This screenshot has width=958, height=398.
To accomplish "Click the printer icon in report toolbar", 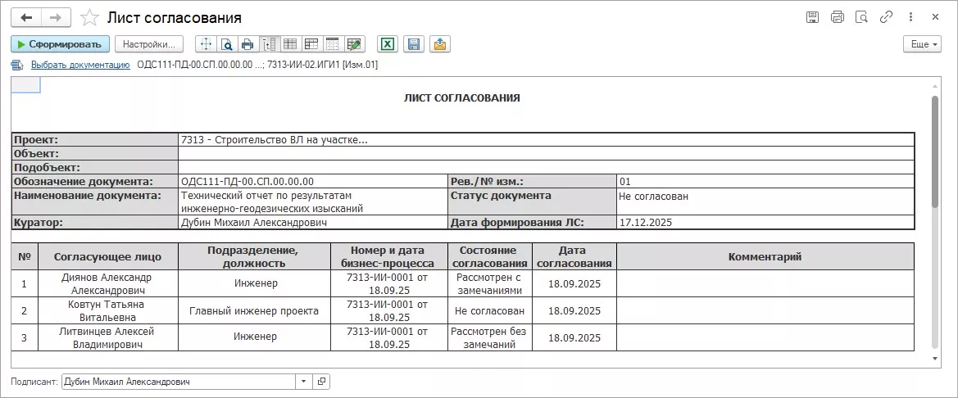I will point(247,44).
